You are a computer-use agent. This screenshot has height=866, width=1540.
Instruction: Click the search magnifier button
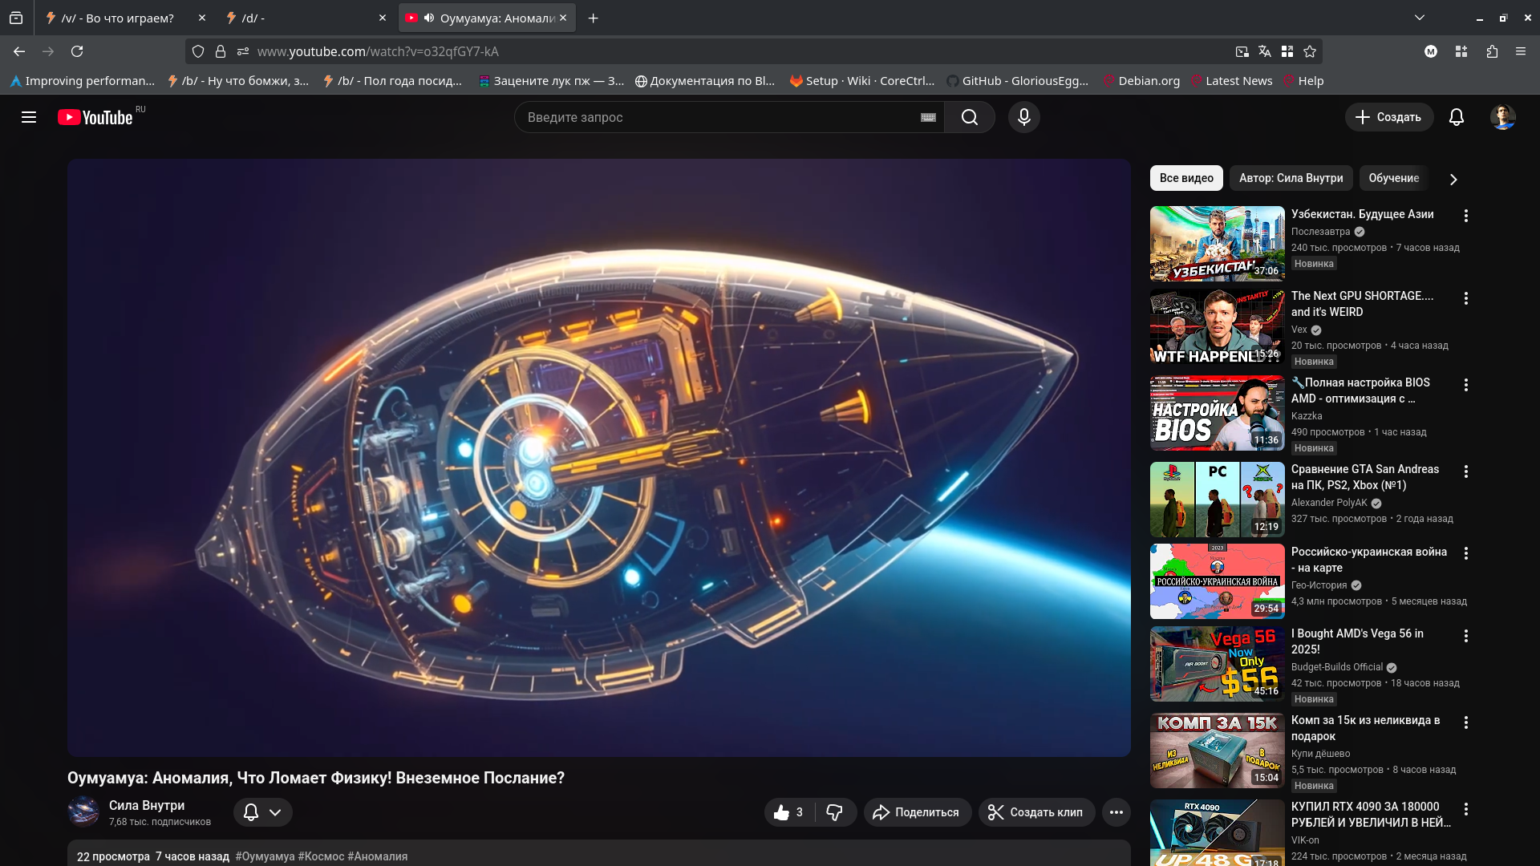coord(969,117)
